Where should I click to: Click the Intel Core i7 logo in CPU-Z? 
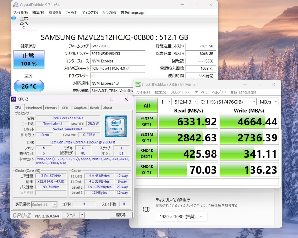(116, 126)
